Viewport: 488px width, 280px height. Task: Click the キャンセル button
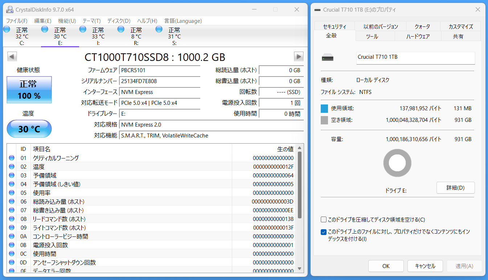click(x=425, y=266)
